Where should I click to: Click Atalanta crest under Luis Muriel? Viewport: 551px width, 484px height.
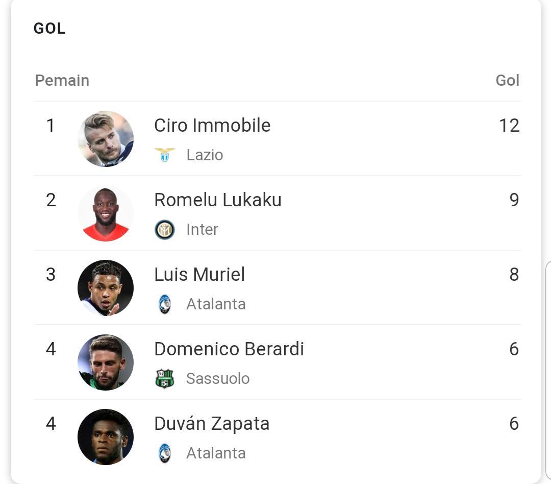click(x=164, y=304)
